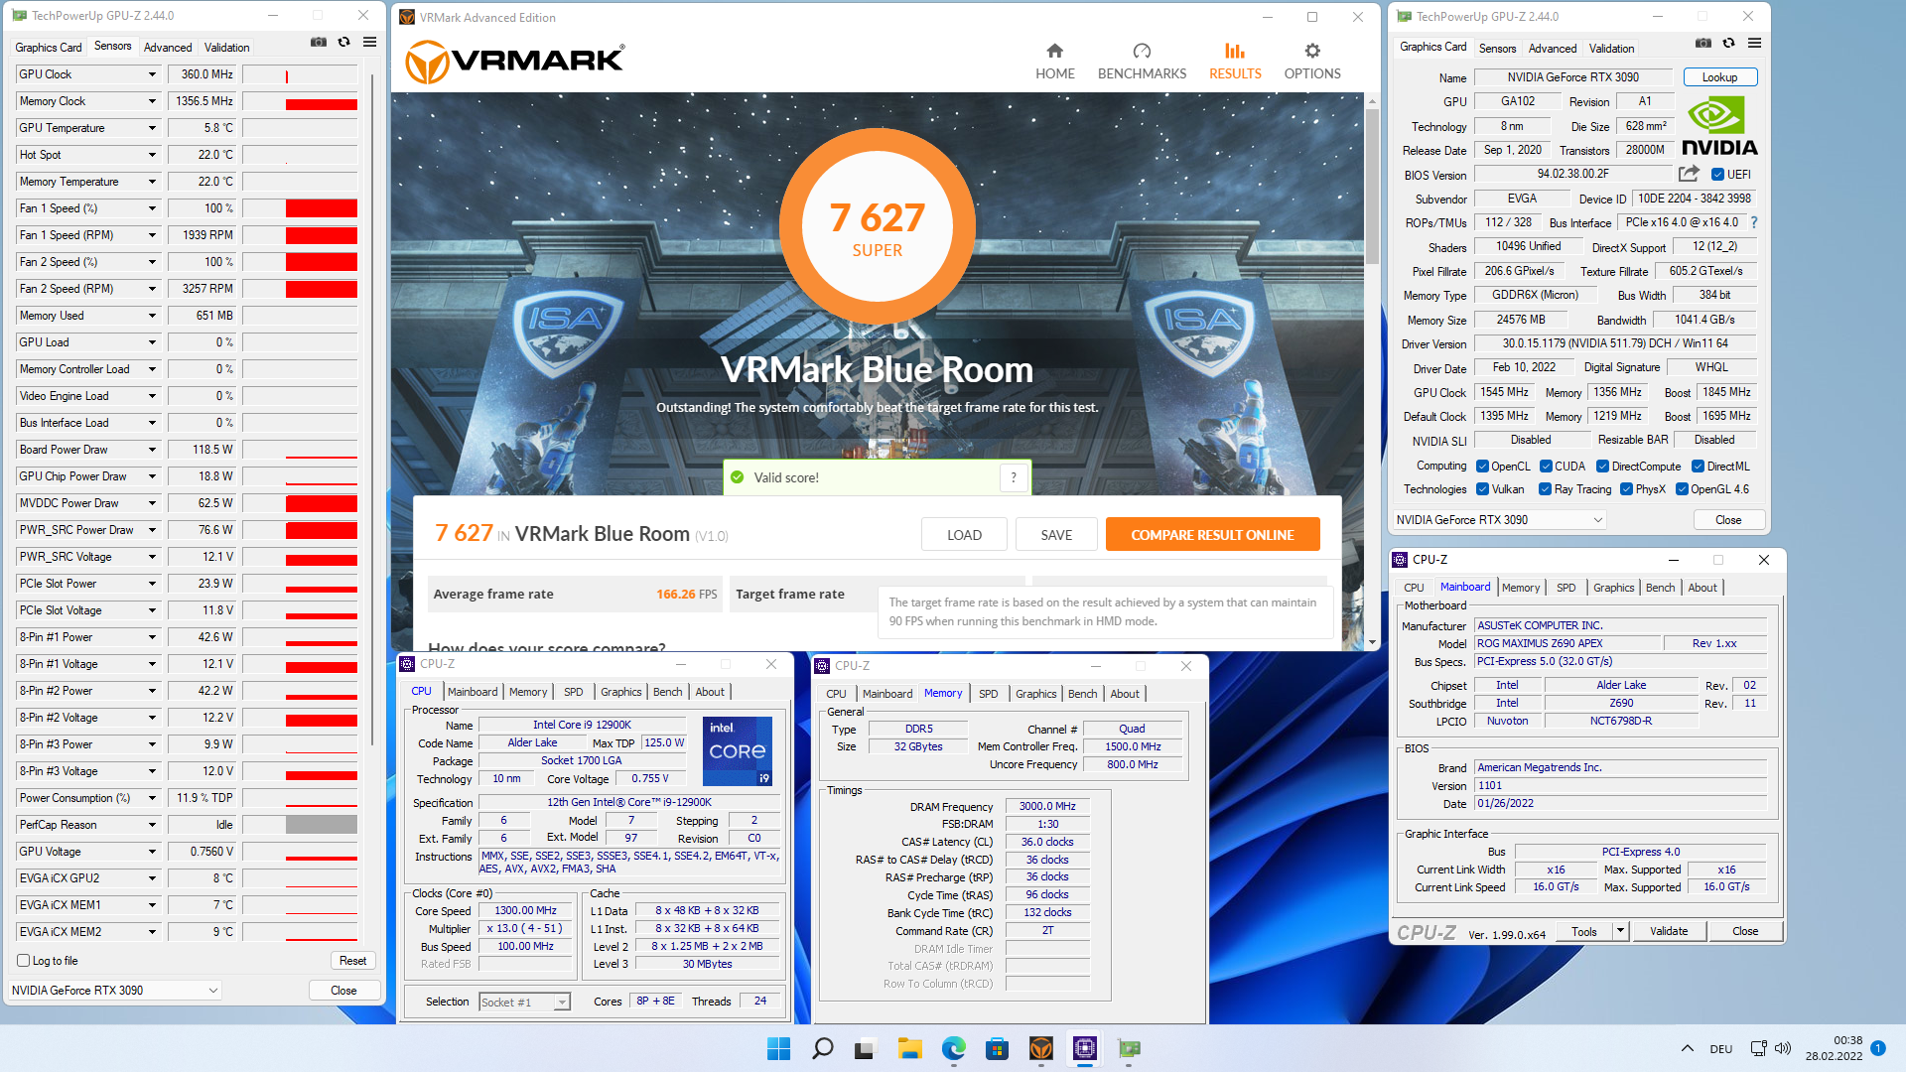
Task: Open Windows Start menu
Action: point(779,1048)
